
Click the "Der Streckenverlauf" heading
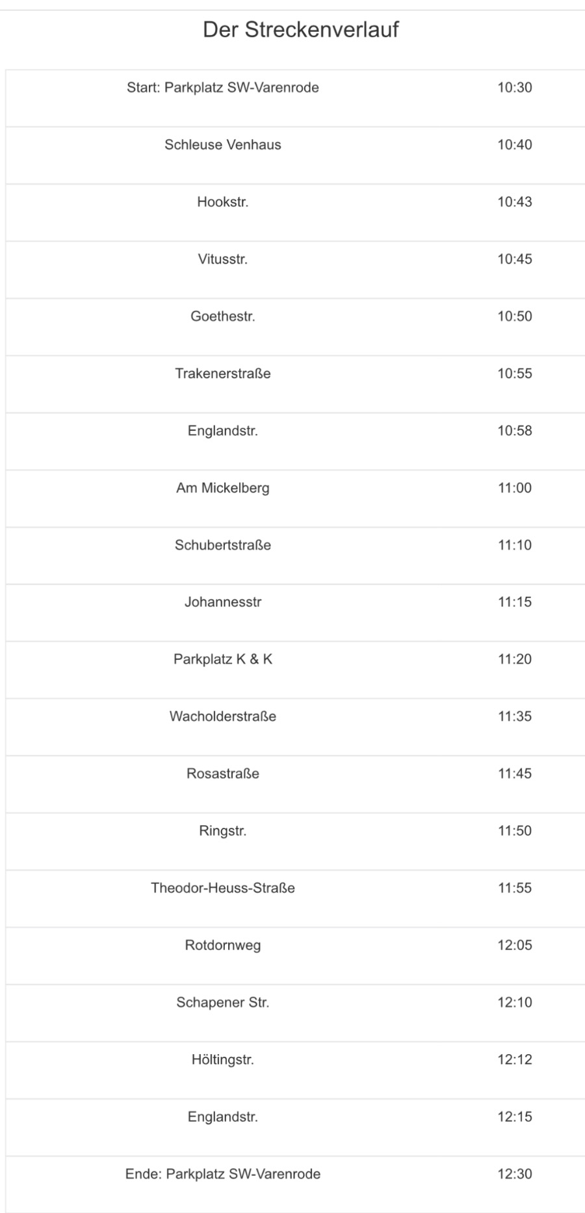(300, 30)
